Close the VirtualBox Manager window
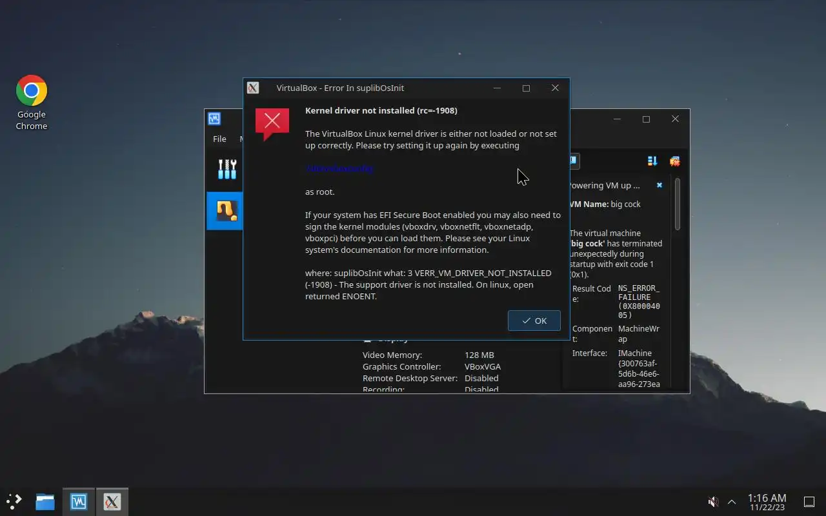826x516 pixels. (x=675, y=119)
